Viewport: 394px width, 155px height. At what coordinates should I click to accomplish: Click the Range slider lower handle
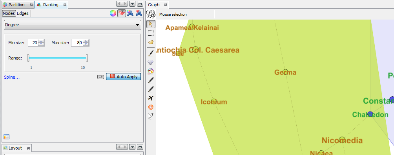click(x=28, y=58)
